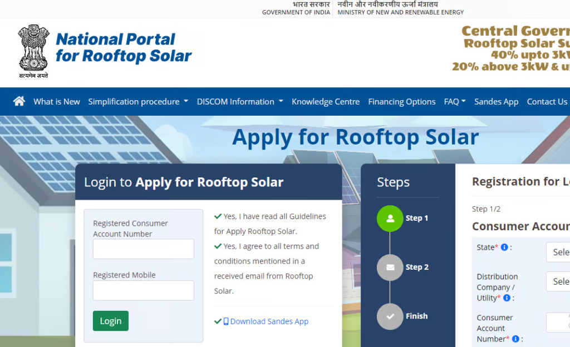Click the Step 2 envelope icon circle

tap(390, 267)
